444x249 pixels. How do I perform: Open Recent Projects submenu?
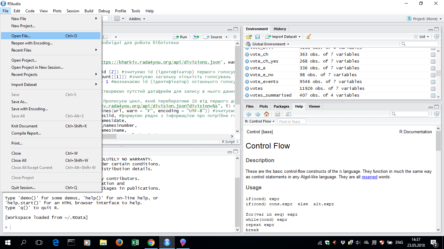(x=51, y=75)
